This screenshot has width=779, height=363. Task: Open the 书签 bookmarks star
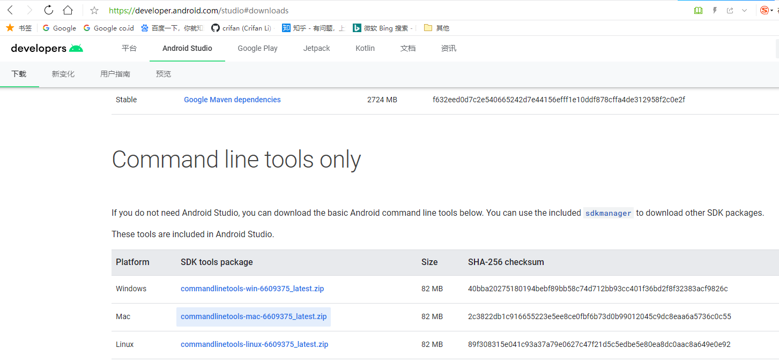click(19, 28)
